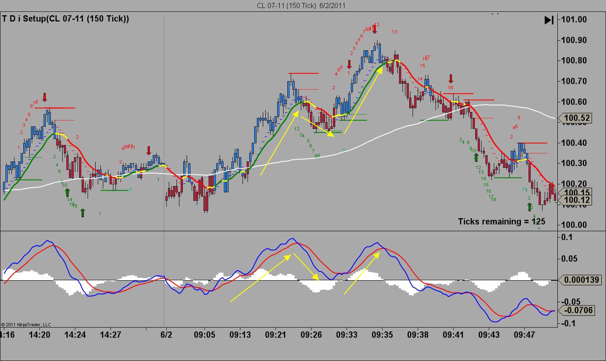Screen dimensions: 606x361
Task: Click the 100.90 price axis label
Action: click(575, 40)
